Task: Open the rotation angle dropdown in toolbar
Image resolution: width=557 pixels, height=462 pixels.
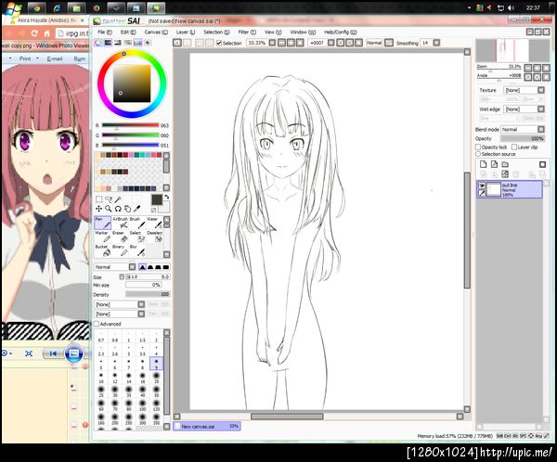Action: pyautogui.click(x=330, y=43)
